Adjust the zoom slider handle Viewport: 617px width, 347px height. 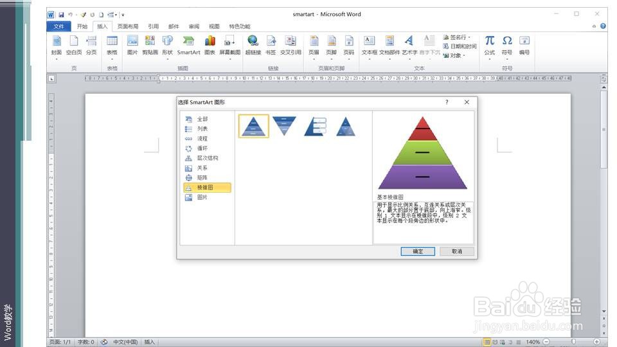(574, 342)
